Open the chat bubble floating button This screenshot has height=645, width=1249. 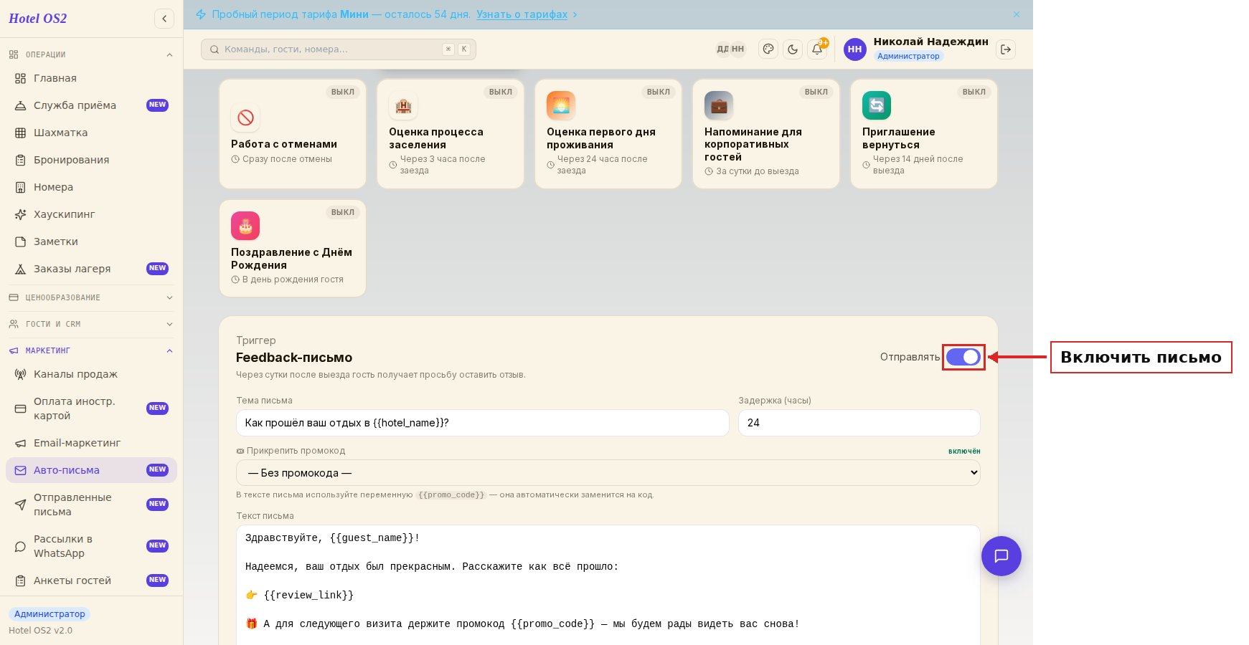click(x=1001, y=556)
